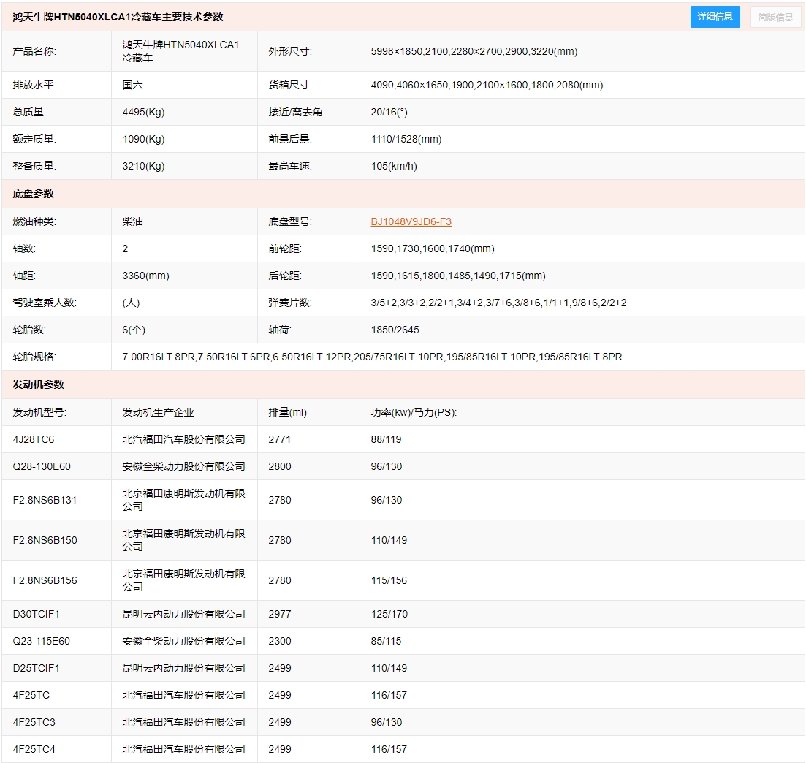This screenshot has width=806, height=763.
Task: Click manufacturer 昆明云内动力股份有限公司 for D30TCIF1
Action: point(183,614)
